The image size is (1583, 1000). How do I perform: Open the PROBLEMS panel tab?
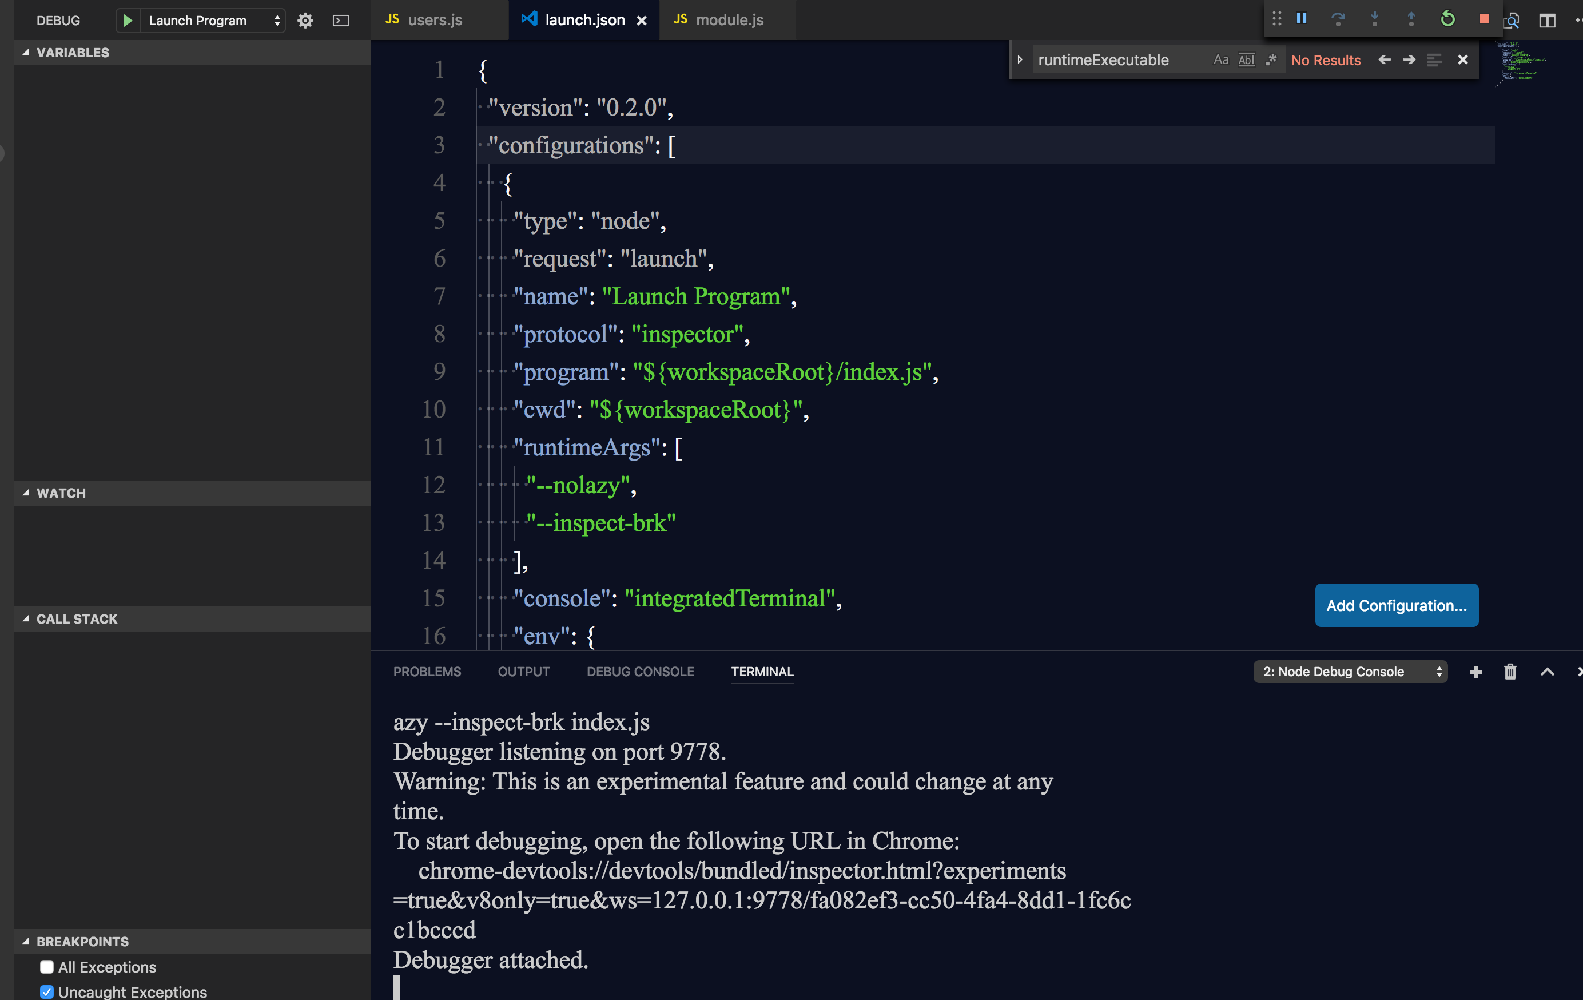427,671
